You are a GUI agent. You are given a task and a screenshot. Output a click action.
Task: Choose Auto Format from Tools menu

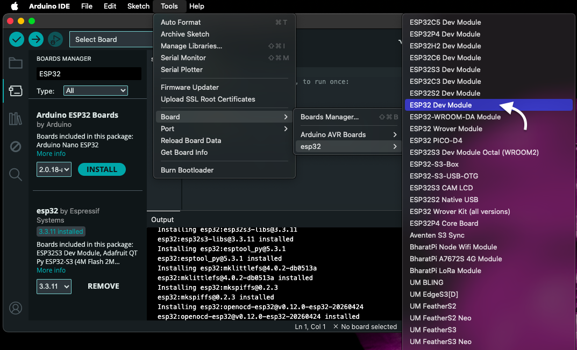[x=224, y=22]
